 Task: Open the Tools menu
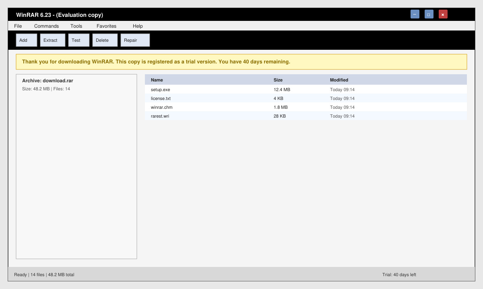(76, 26)
